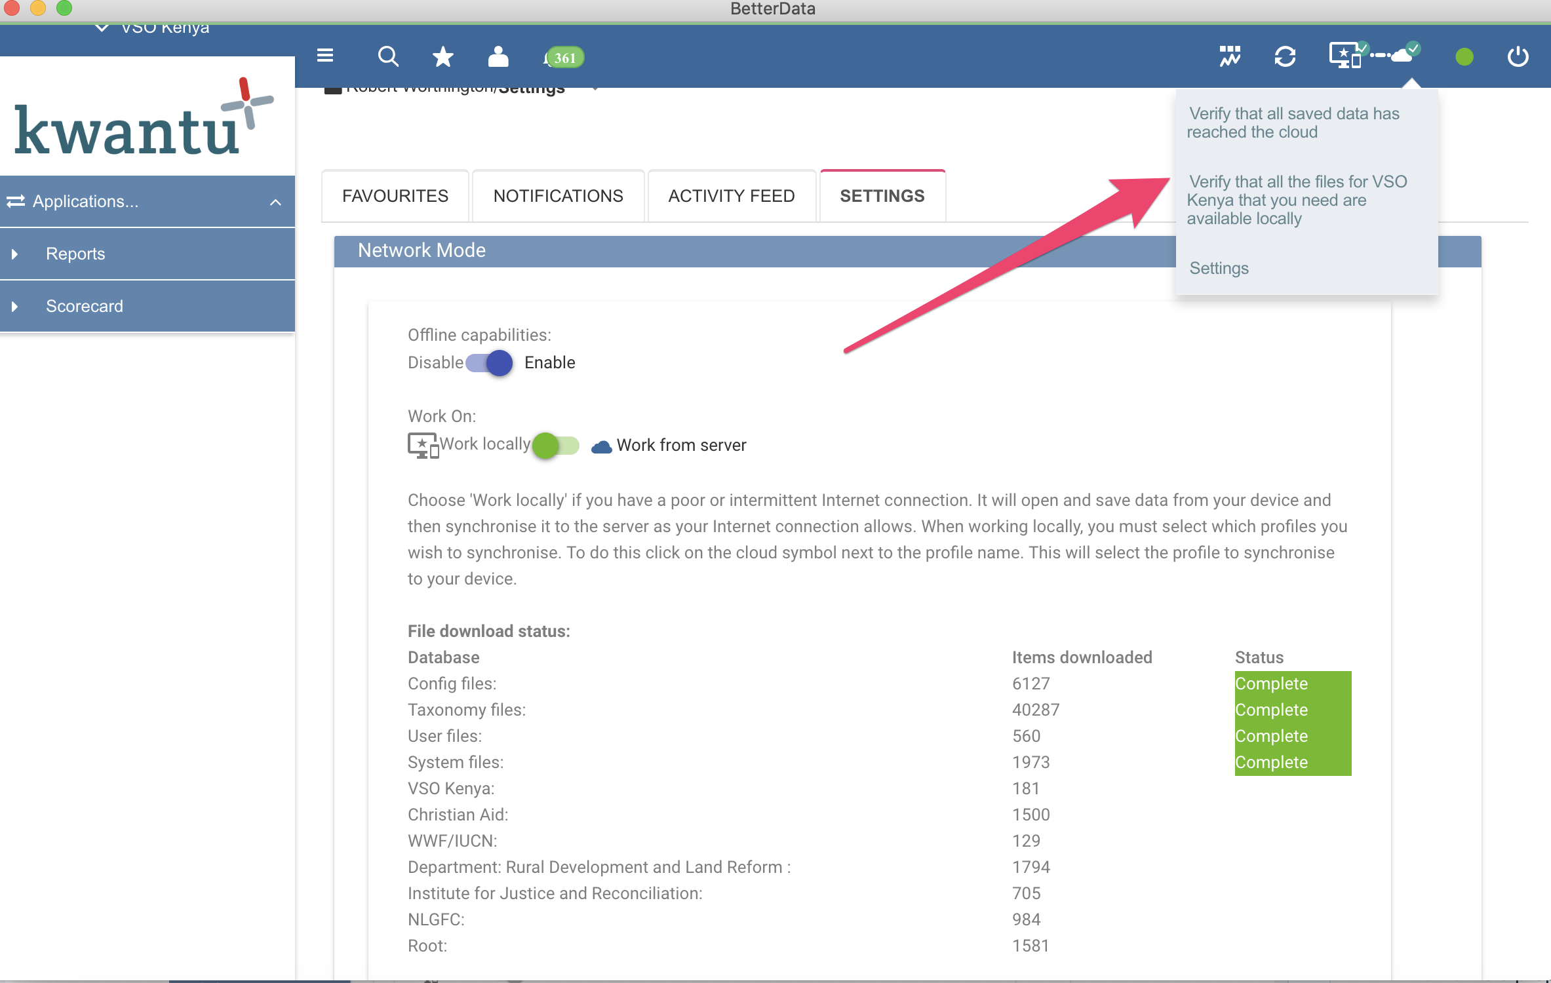Toggle Offline capabilities Disable/Enable switch

pos(490,362)
